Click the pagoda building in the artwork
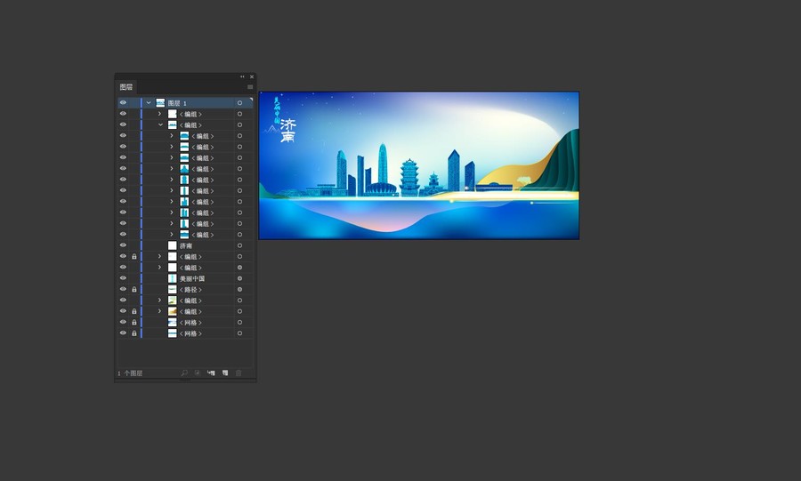801x481 pixels. pos(409,178)
